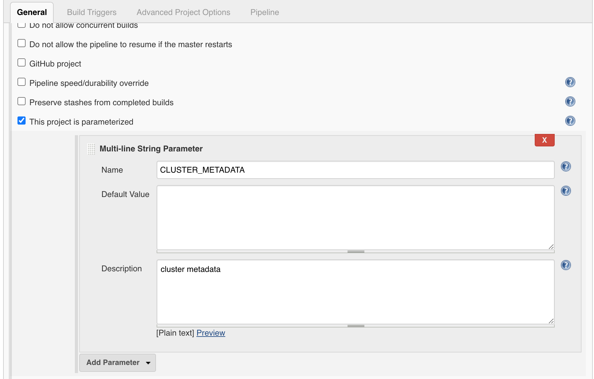Open help for Preserve stashes option
Viewport: 594px width, 379px height.
570,102
